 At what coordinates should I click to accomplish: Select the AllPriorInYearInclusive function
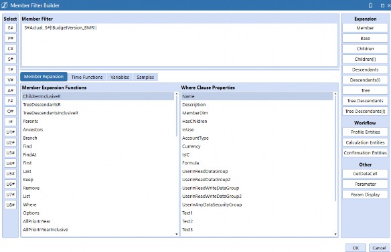98,229
